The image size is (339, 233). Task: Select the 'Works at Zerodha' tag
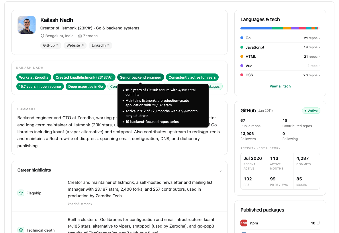[x=34, y=77]
